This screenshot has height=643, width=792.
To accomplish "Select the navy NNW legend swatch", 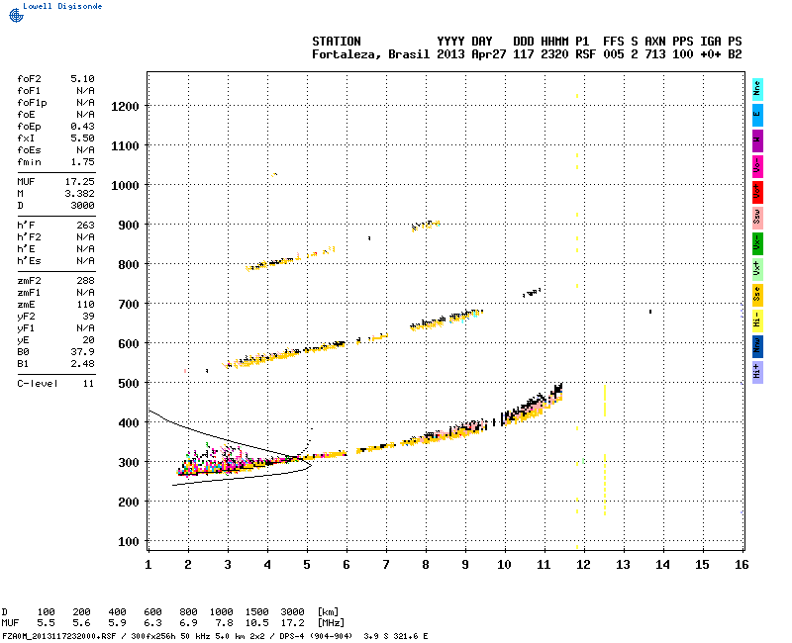I will (757, 347).
